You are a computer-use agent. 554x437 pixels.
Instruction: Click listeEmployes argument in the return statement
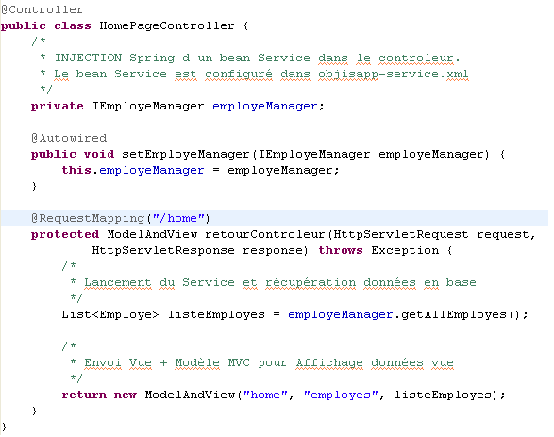[x=443, y=395]
